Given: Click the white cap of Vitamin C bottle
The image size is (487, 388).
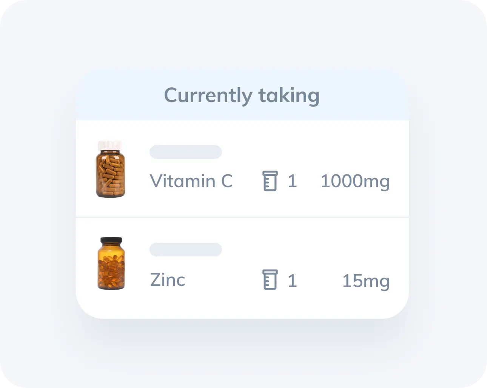Looking at the screenshot, I should pos(110,145).
